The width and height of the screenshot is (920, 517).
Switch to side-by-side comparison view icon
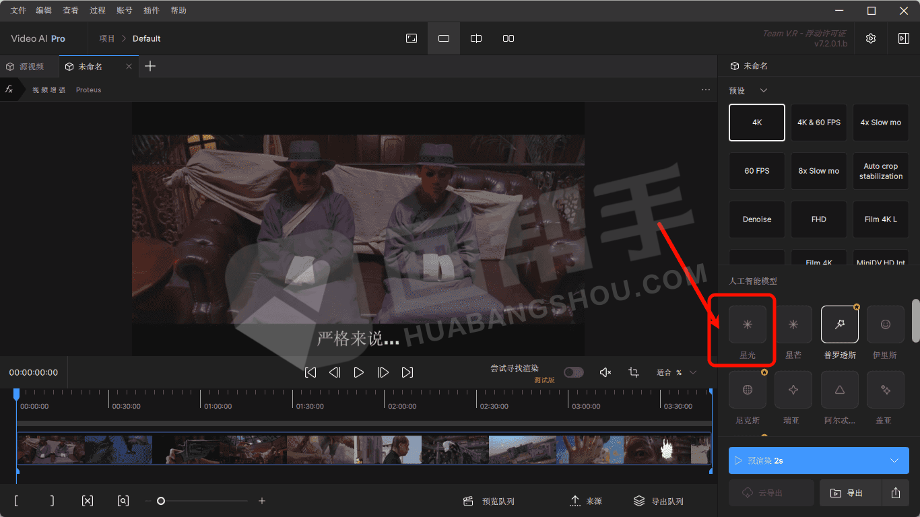508,38
